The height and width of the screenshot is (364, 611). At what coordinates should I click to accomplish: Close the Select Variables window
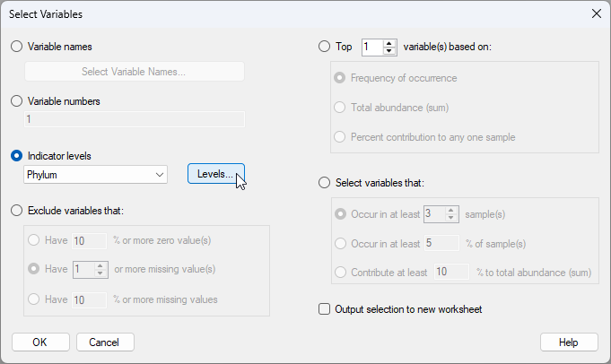(597, 13)
